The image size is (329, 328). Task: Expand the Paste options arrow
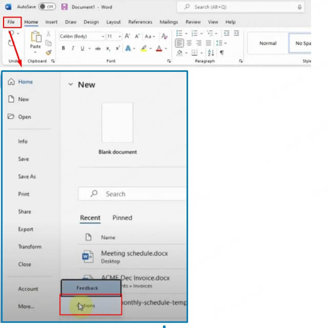(x=35, y=52)
